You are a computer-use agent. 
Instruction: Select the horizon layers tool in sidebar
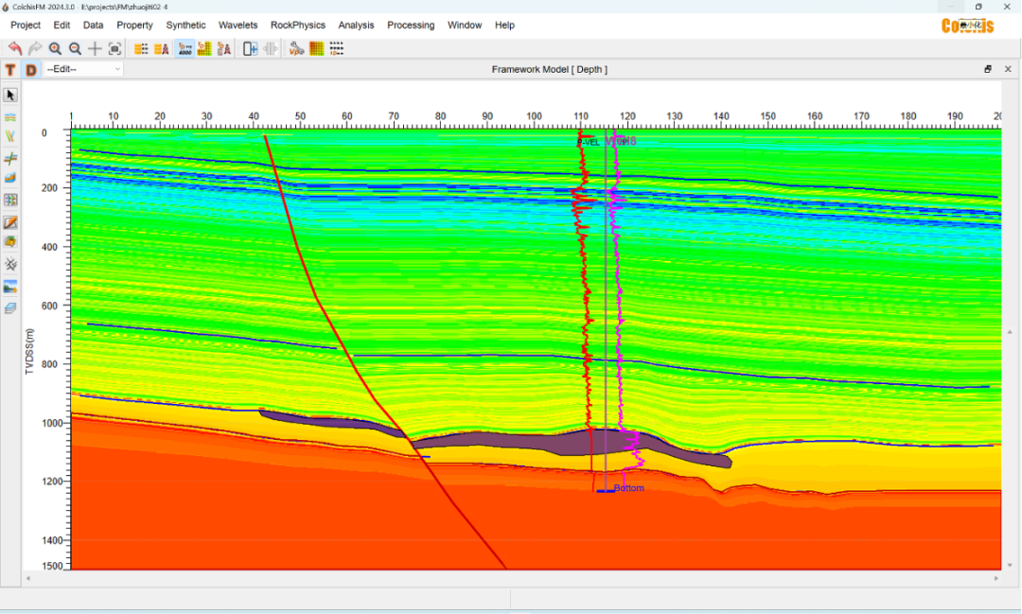[10, 117]
